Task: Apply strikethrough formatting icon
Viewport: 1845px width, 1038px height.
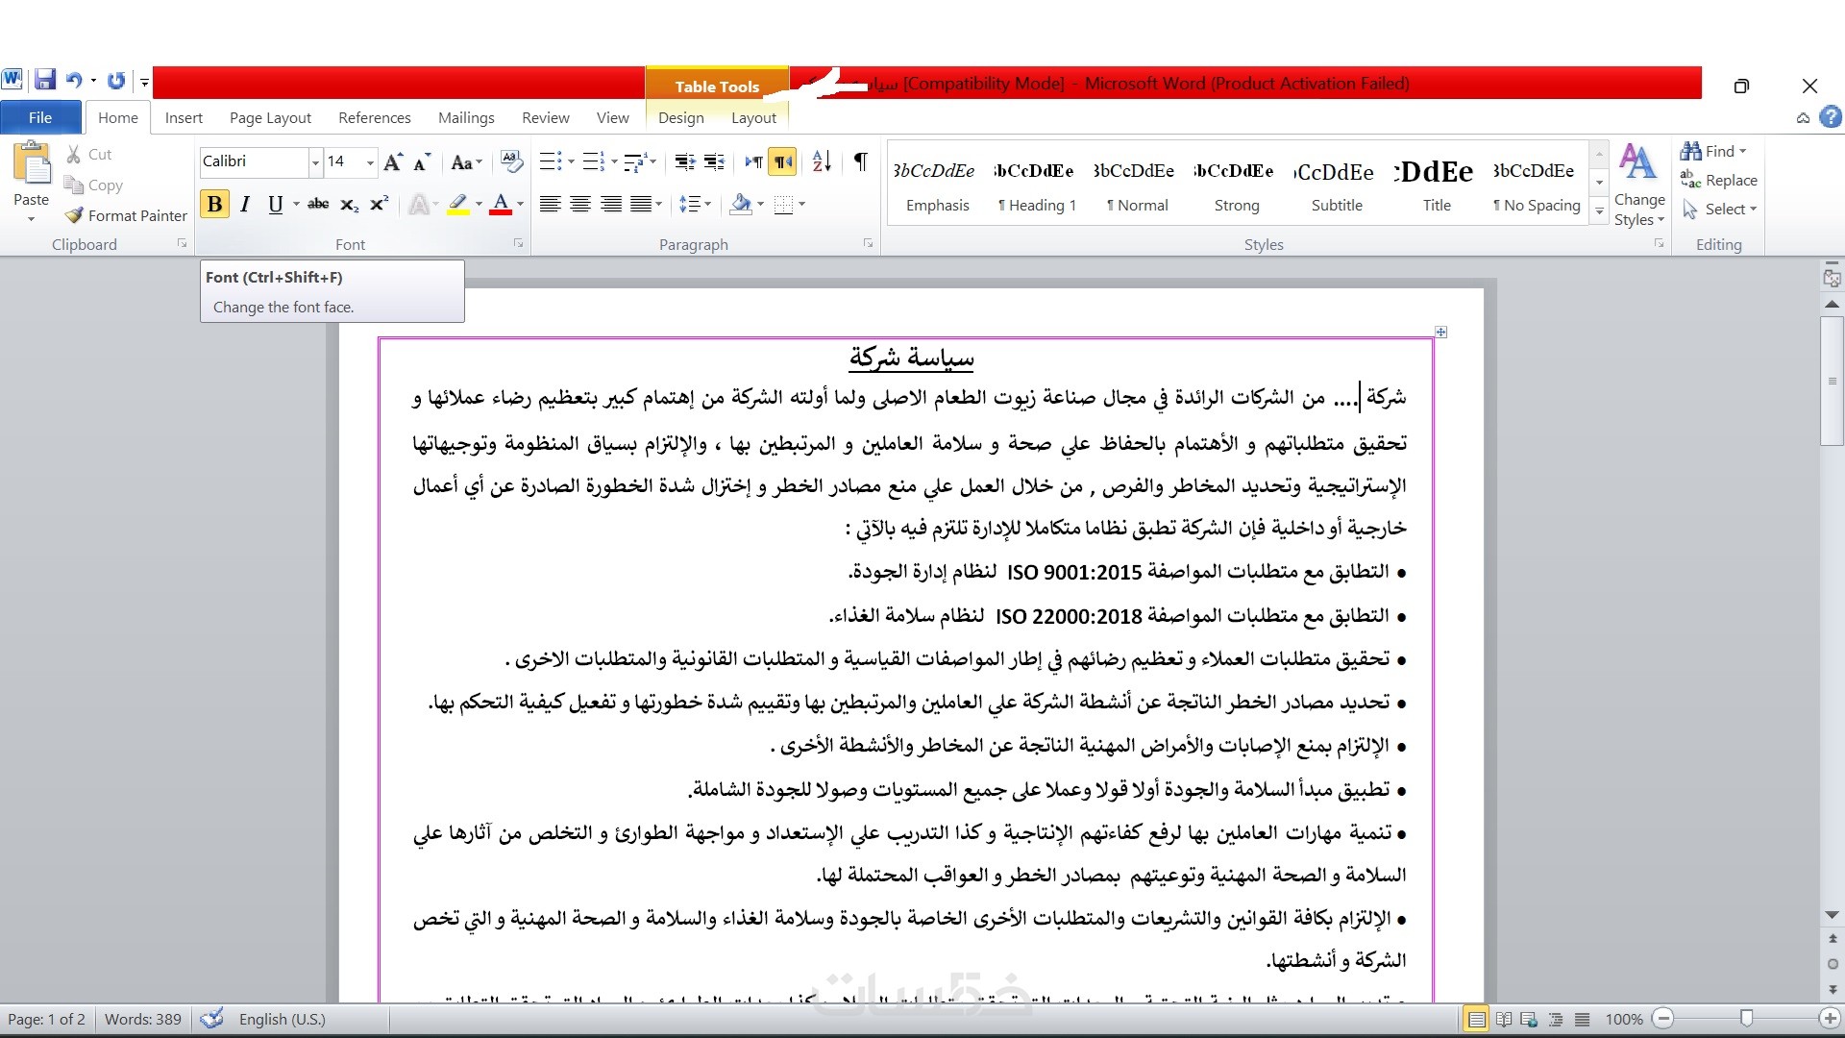Action: point(318,204)
